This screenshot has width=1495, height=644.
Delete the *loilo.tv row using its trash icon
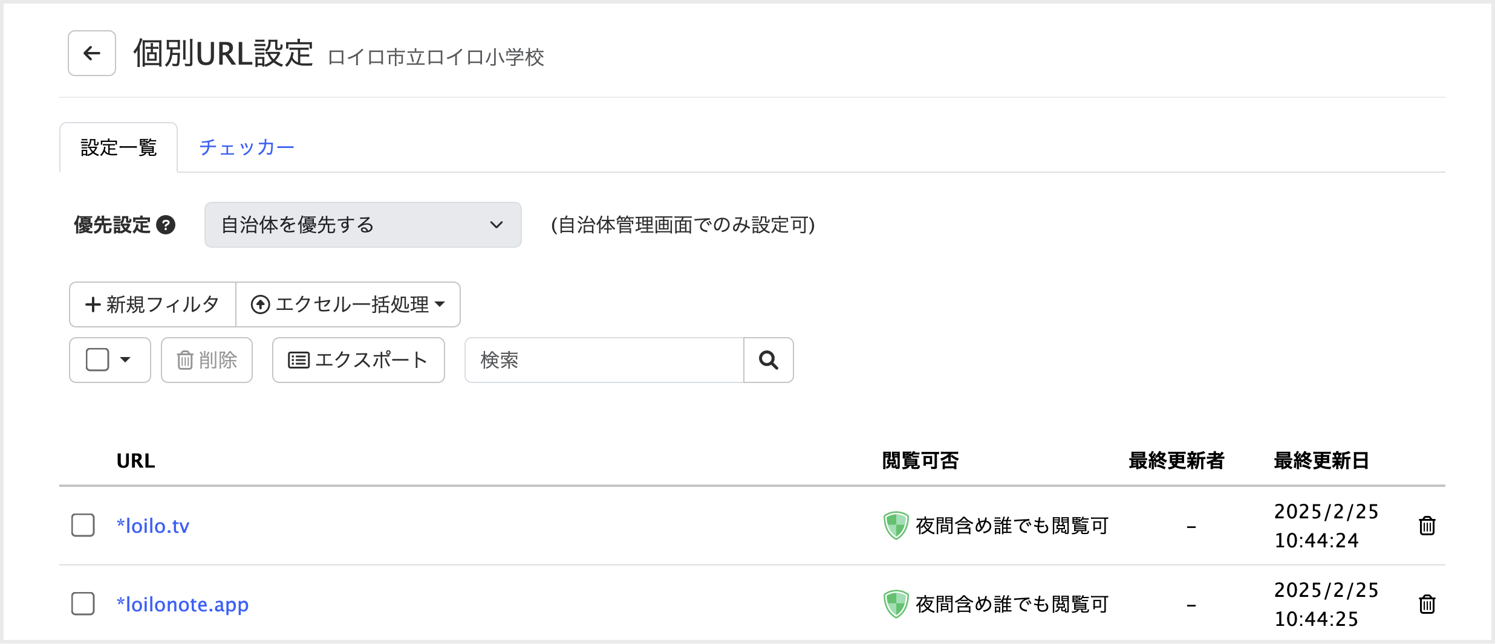pyautogui.click(x=1427, y=526)
